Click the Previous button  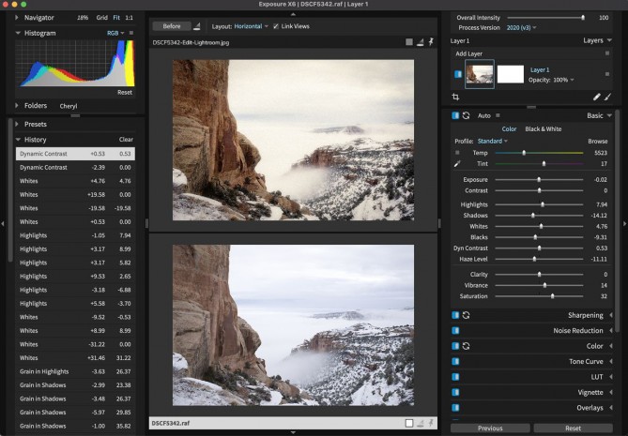coord(490,428)
